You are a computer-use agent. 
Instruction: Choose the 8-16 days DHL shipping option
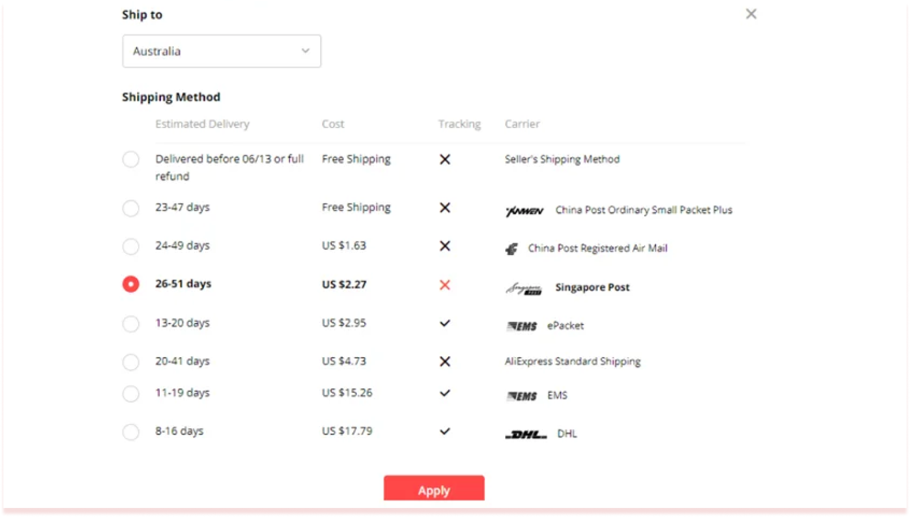(x=130, y=432)
